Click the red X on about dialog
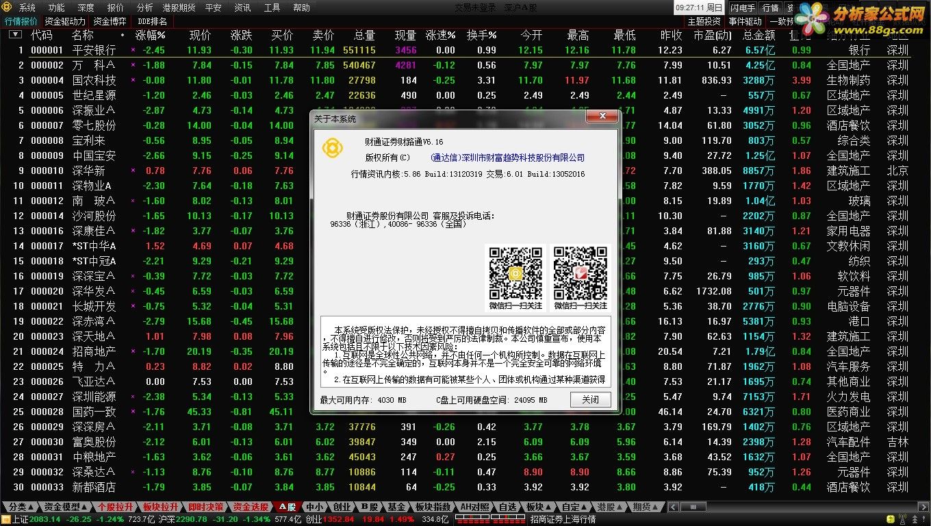Image resolution: width=931 pixels, height=526 pixels. 602,117
